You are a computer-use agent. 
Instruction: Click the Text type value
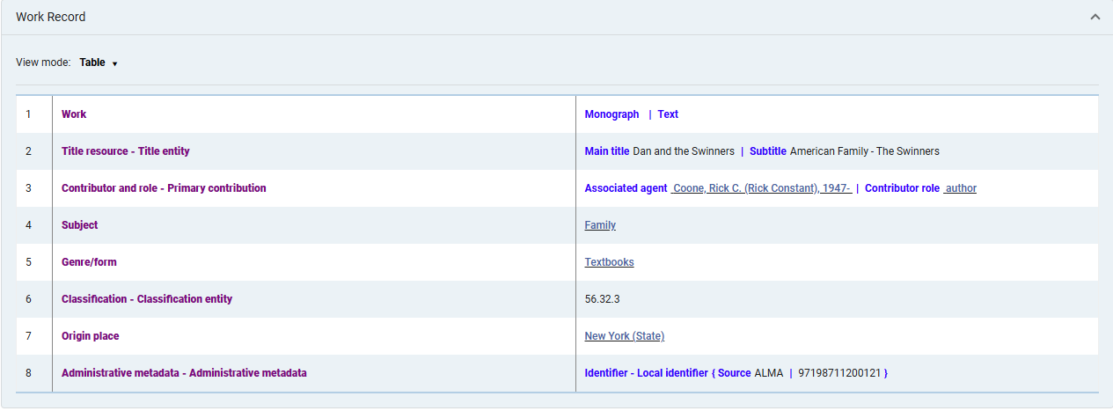[x=668, y=114]
